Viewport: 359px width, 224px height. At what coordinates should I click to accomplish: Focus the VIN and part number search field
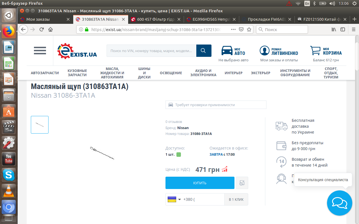151,51
